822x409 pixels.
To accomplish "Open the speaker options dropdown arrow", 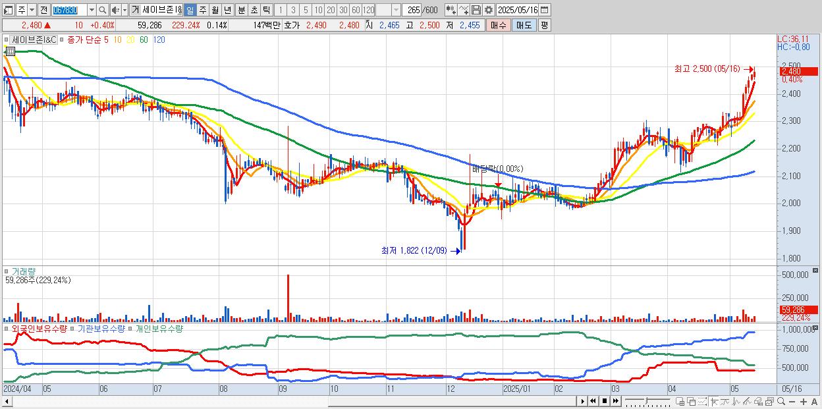I will pos(124,10).
